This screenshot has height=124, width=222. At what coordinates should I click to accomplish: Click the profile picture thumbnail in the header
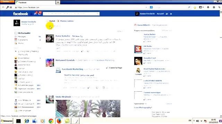click(x=137, y=14)
